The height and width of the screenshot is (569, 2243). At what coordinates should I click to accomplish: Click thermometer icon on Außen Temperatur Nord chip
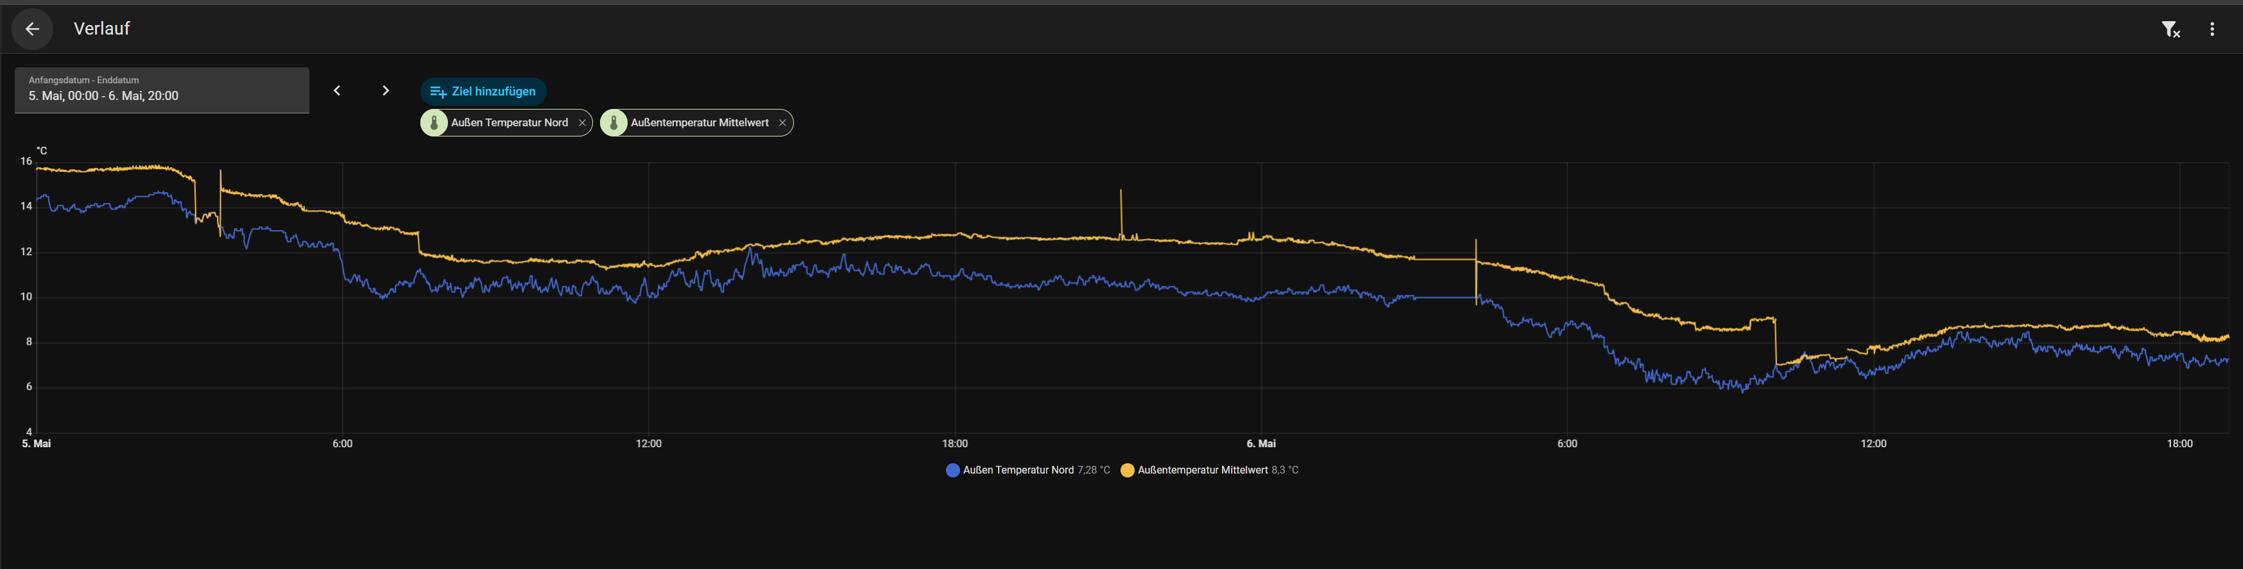[434, 122]
